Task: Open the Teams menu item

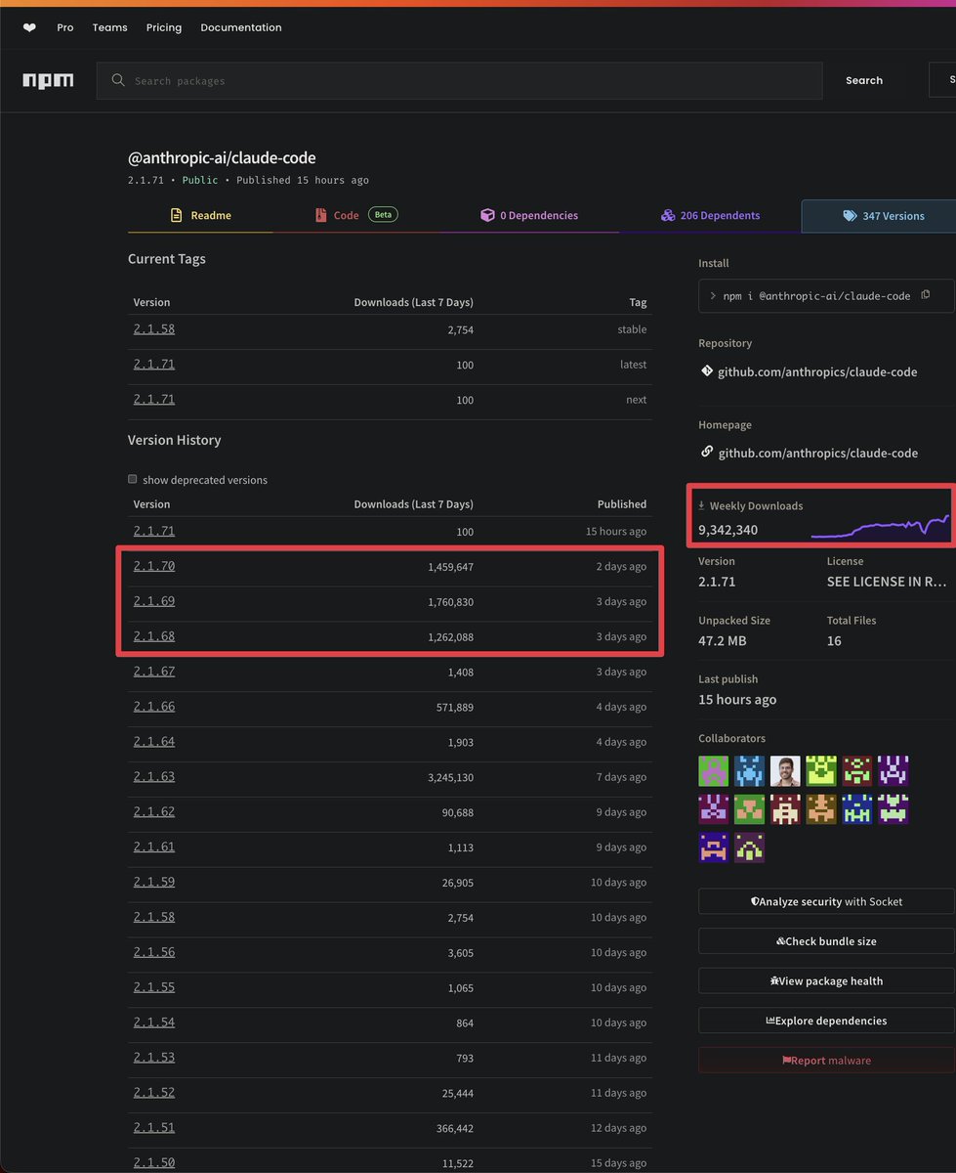Action: (110, 27)
